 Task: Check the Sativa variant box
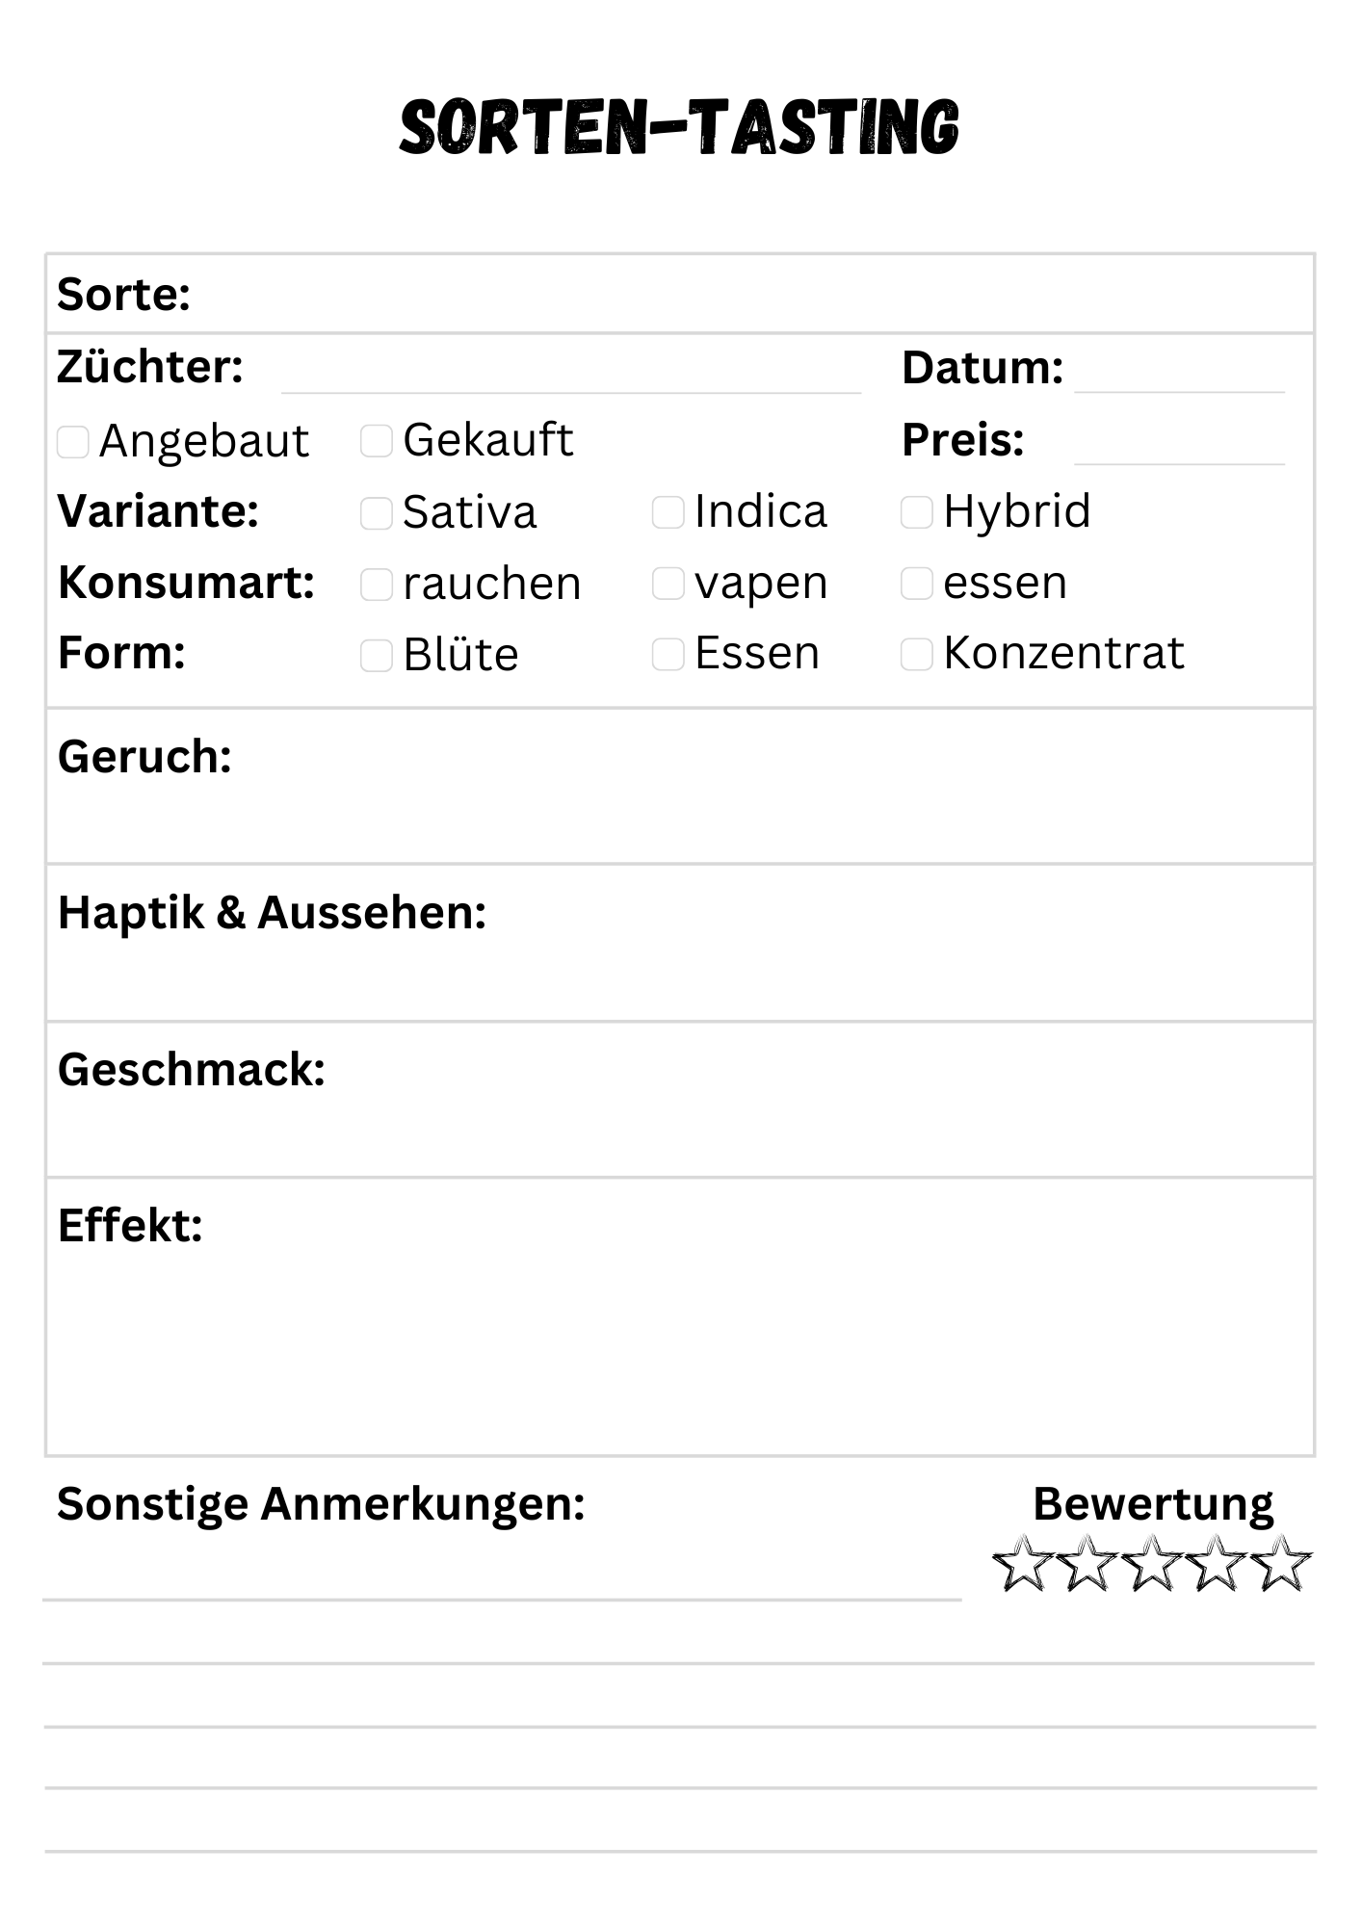pos(377,513)
